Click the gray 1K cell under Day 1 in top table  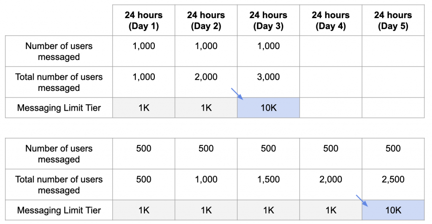click(143, 108)
